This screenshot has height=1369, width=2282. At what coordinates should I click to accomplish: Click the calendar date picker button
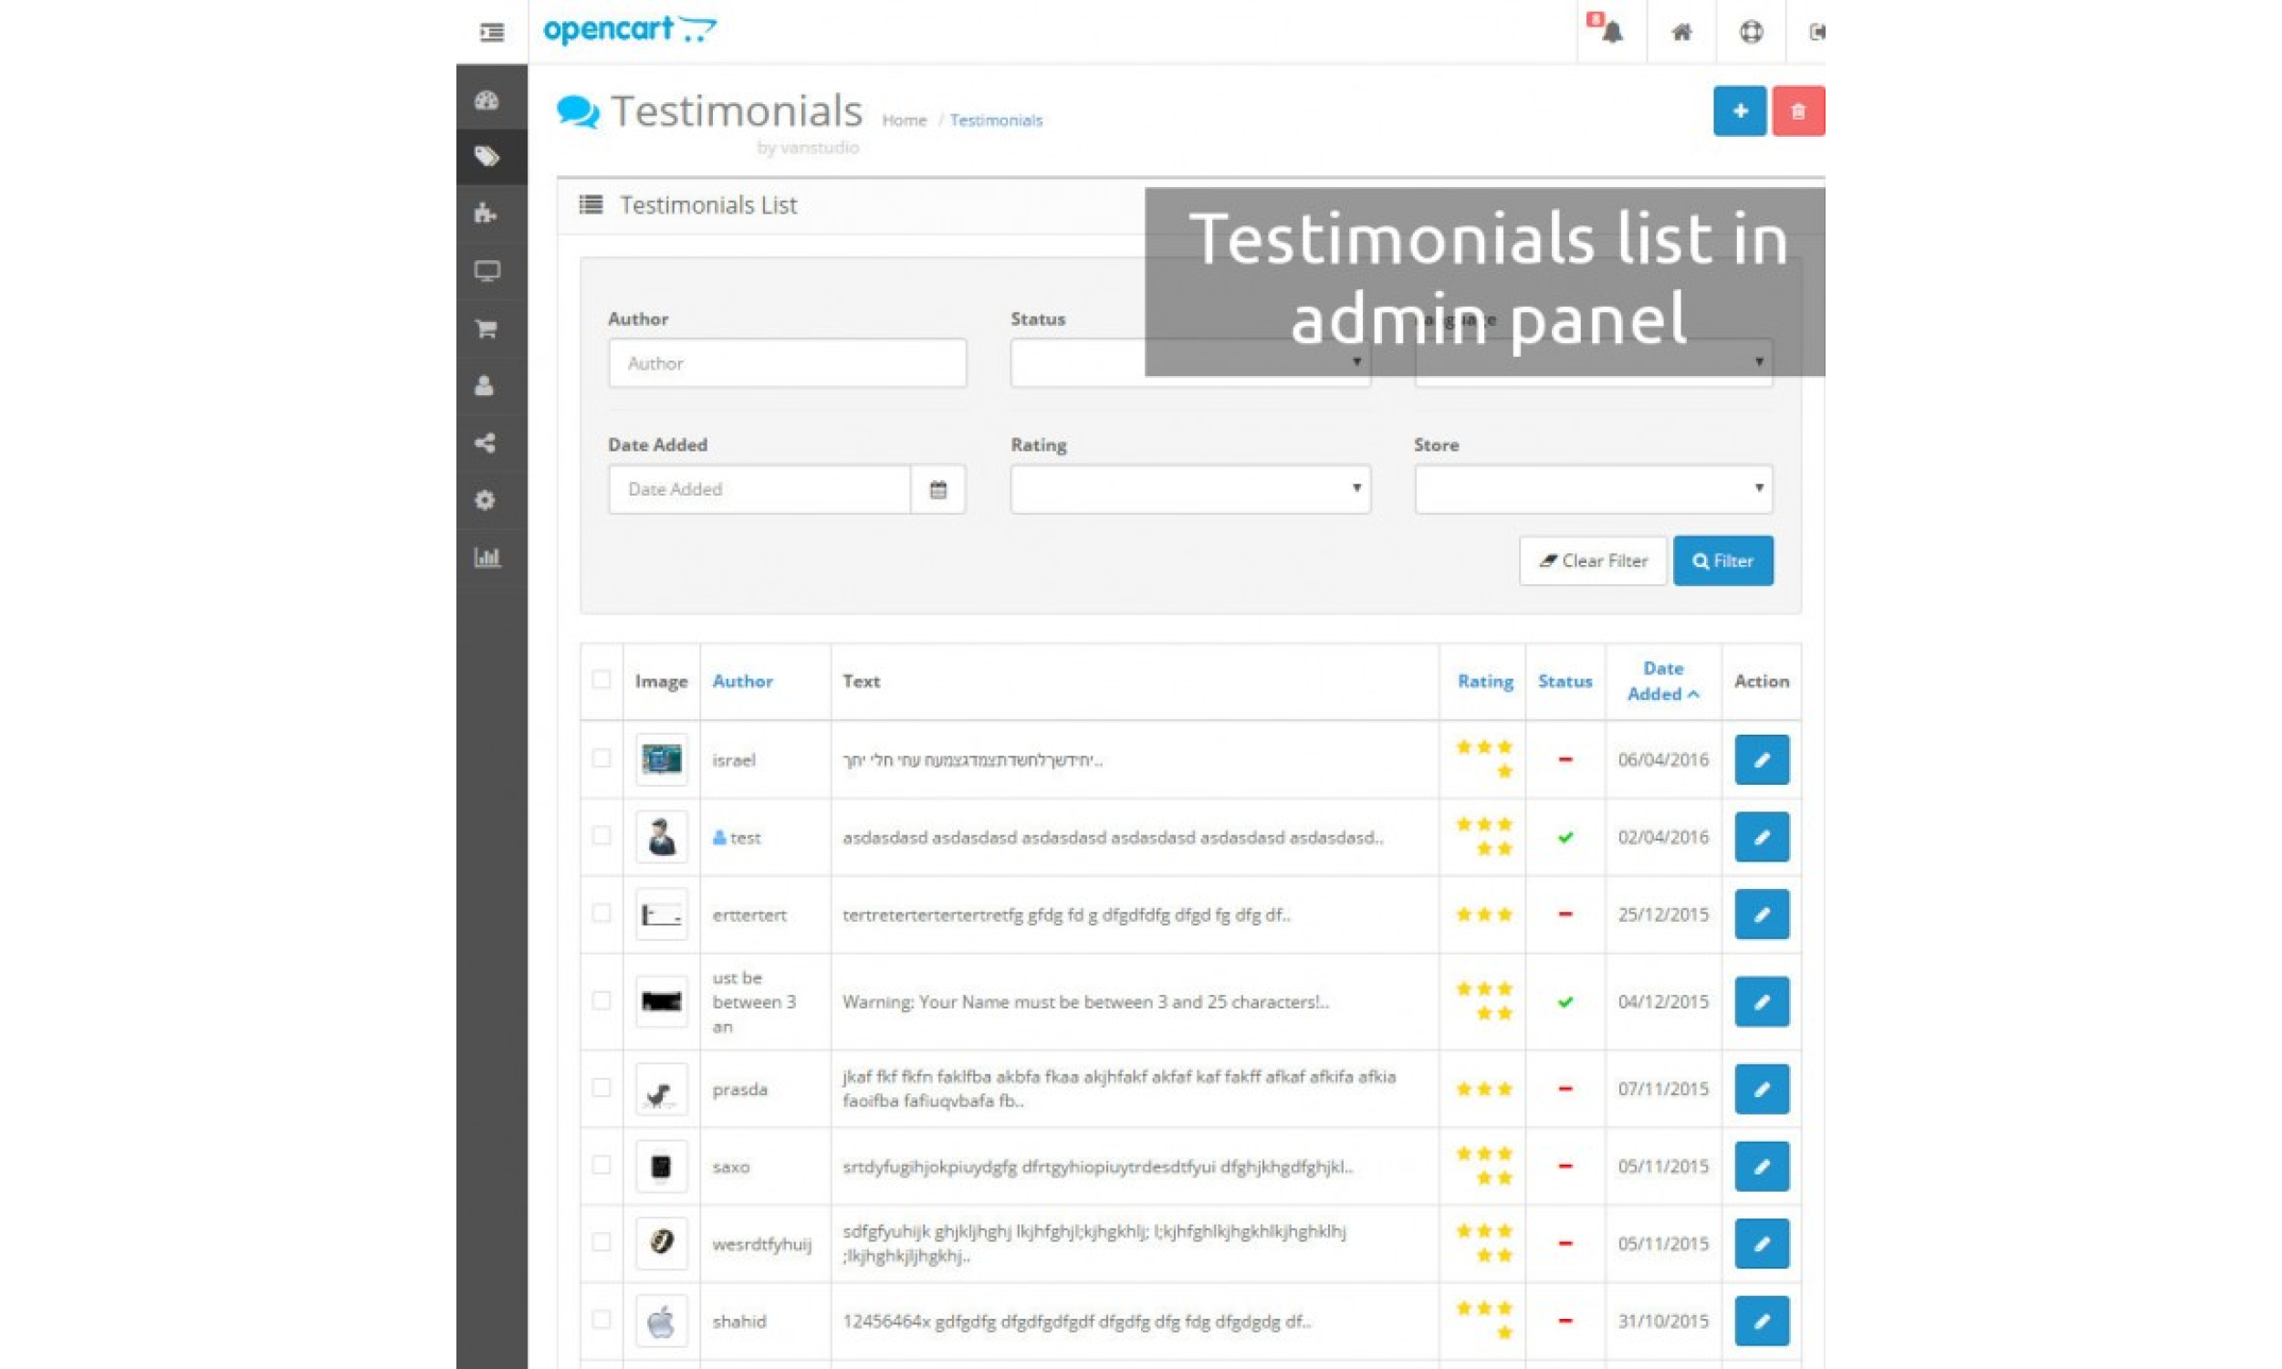tap(937, 489)
